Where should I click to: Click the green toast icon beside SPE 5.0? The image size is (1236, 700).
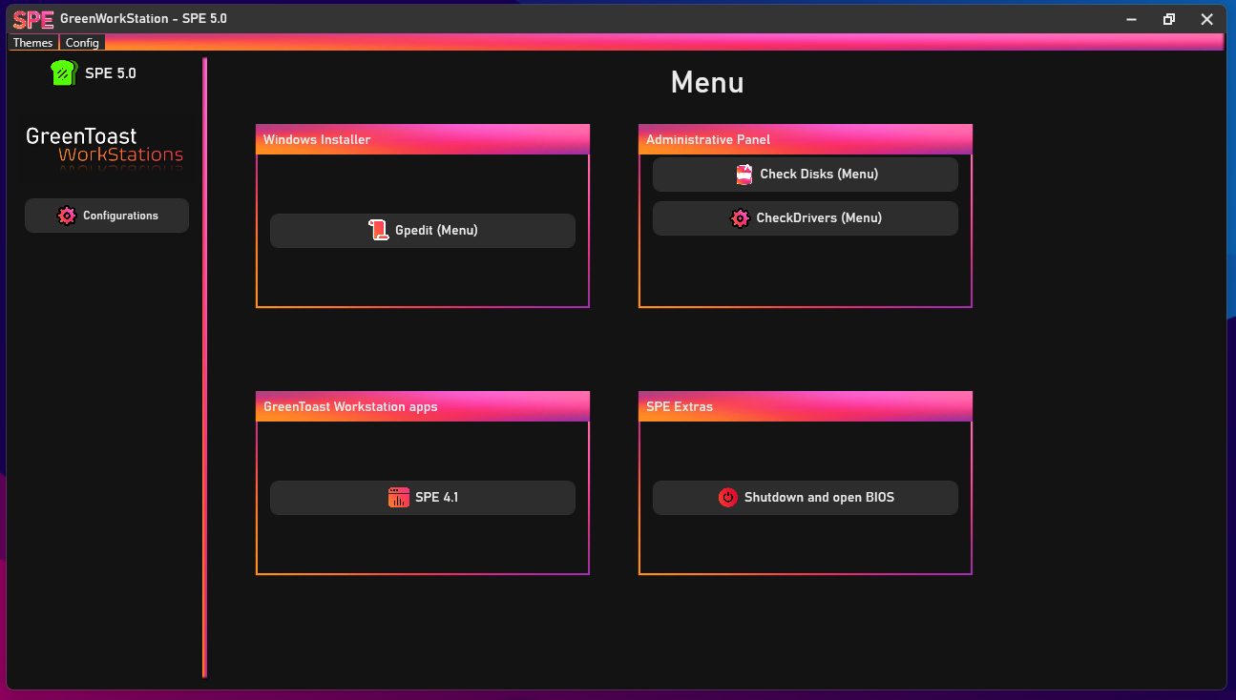click(63, 72)
